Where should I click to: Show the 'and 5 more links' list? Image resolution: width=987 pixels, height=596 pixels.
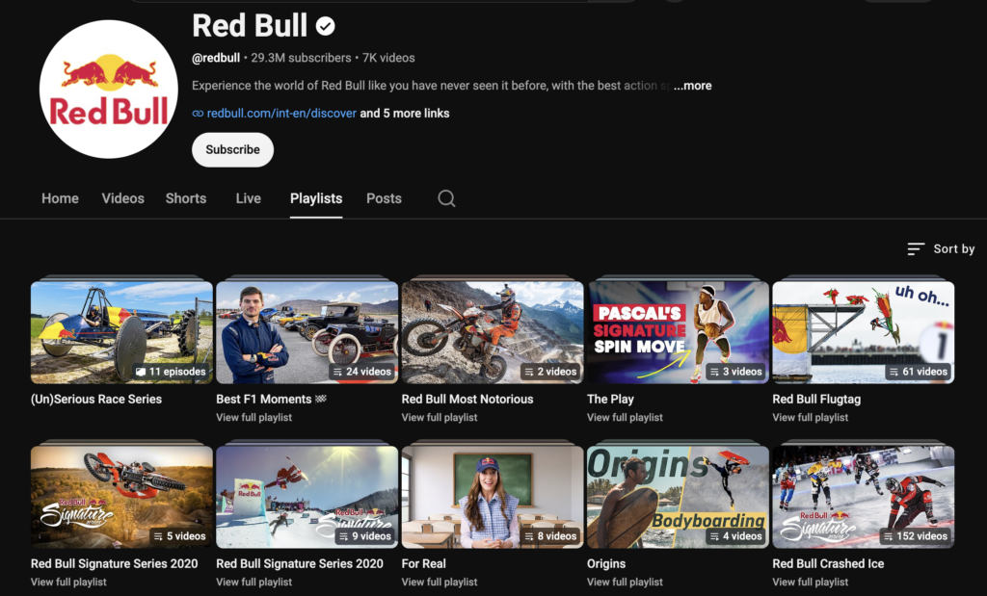405,114
